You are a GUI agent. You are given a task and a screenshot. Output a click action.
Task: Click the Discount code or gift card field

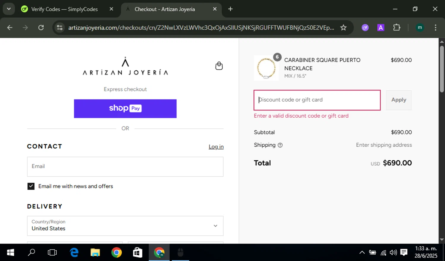click(317, 100)
